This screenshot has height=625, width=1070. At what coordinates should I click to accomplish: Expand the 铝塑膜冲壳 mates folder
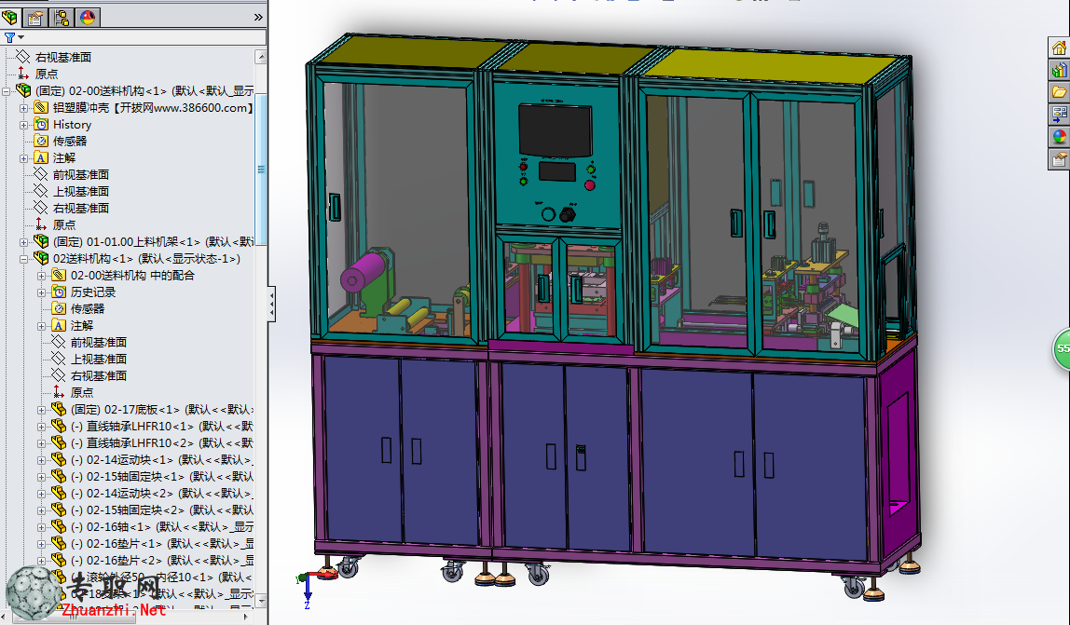coord(24,108)
